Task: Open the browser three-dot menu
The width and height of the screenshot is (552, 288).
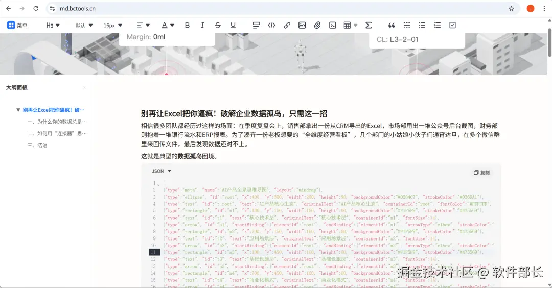Action: [544, 9]
